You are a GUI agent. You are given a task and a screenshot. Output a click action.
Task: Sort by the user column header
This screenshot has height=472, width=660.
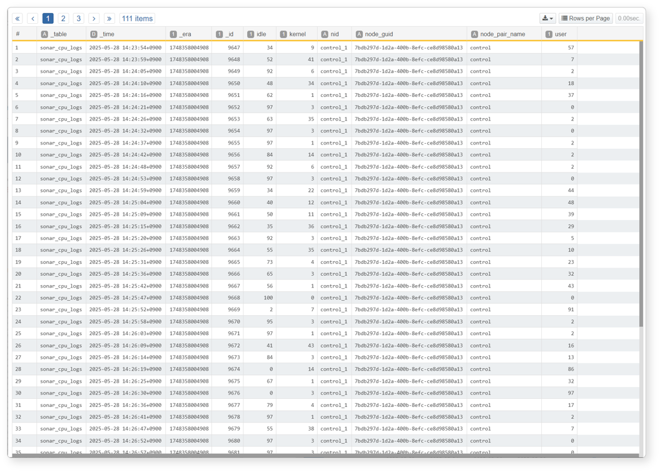pos(559,34)
